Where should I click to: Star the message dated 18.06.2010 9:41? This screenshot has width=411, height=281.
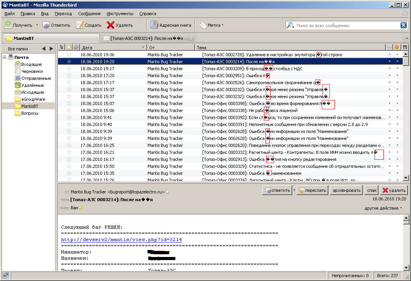69,117
